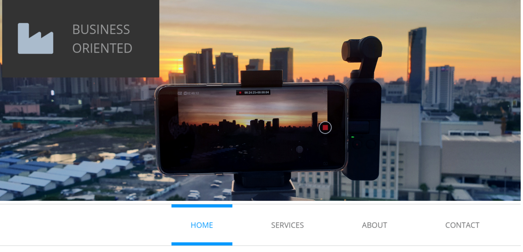Open the ABOUT menu item

pos(374,225)
